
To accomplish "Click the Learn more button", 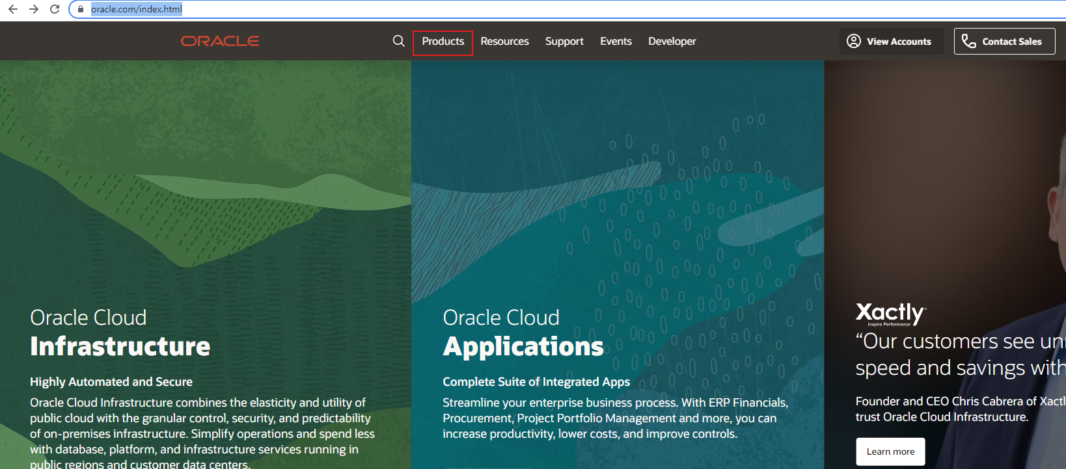I will [x=890, y=451].
